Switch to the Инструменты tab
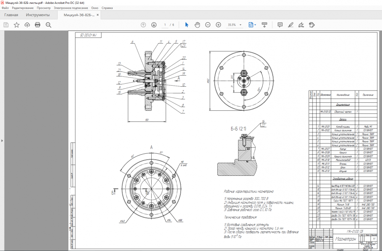Viewport: 382px width, 251px height. (38, 15)
